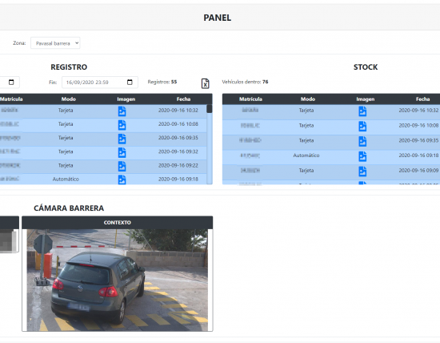Open Stock image for 2020-09-16 10:32 row
The width and height of the screenshot is (440, 343).
click(x=362, y=111)
